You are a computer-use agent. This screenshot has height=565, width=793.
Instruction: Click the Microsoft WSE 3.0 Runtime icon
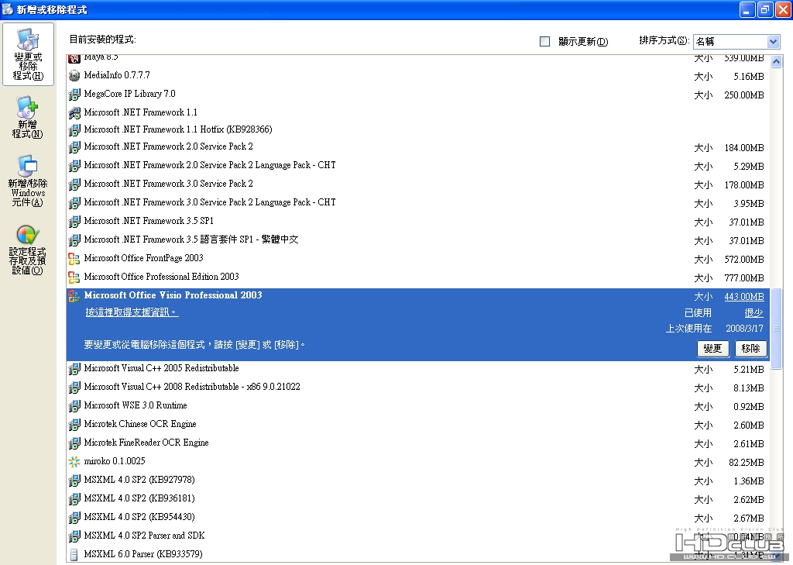coord(74,405)
